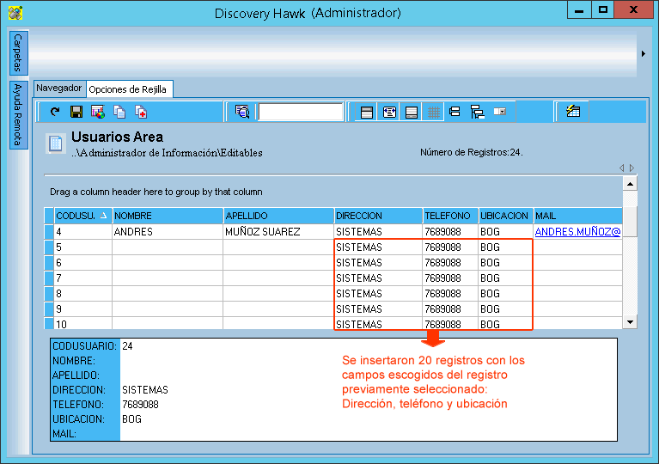Click the Administrador de Información\Editables path
The image size is (659, 464).
167,153
